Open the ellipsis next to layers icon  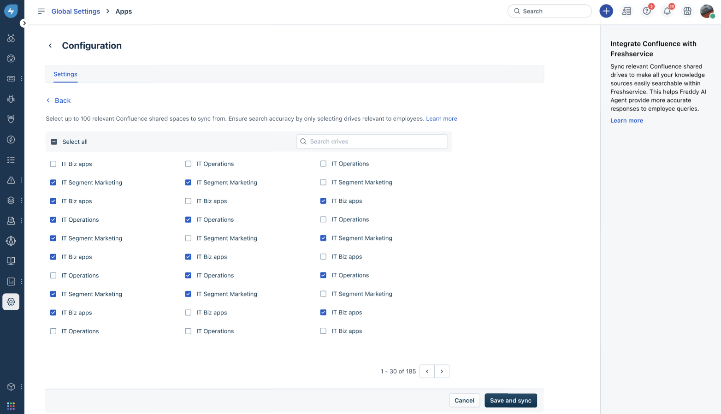tap(22, 201)
